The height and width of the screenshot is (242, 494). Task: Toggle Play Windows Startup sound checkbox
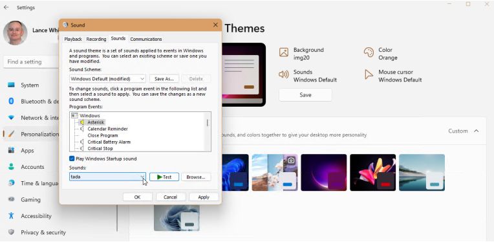click(x=72, y=159)
